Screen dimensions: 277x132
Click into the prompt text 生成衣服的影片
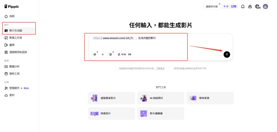(x=147, y=38)
